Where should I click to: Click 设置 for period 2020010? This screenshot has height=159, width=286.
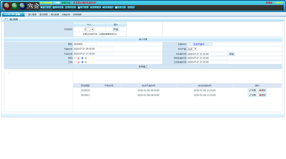tap(252, 90)
